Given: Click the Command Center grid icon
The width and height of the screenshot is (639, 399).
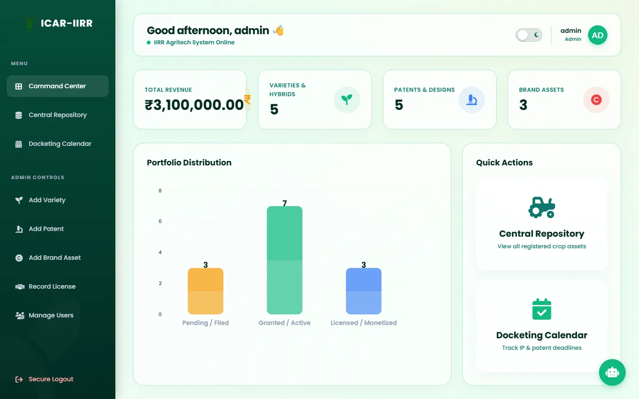Looking at the screenshot, I should click(19, 86).
